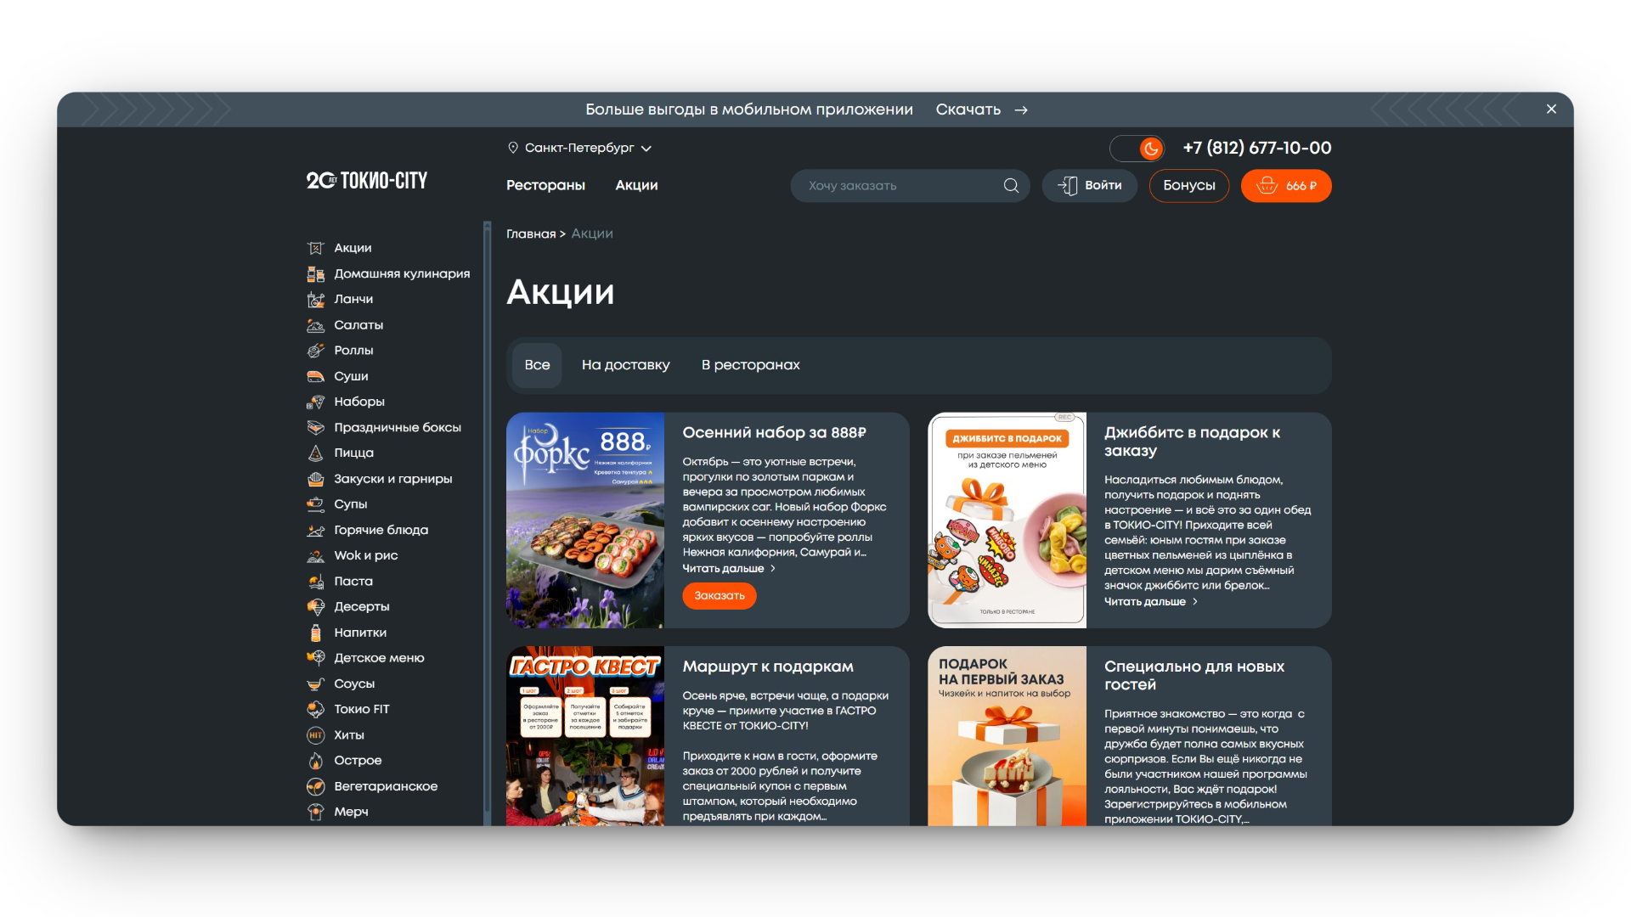The height and width of the screenshot is (917, 1631).
Task: Open the cart showing 666 ₽
Action: [1285, 186]
